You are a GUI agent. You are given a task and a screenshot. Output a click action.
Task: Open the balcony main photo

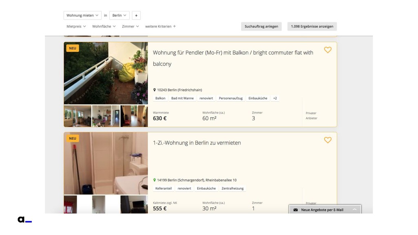(x=106, y=73)
